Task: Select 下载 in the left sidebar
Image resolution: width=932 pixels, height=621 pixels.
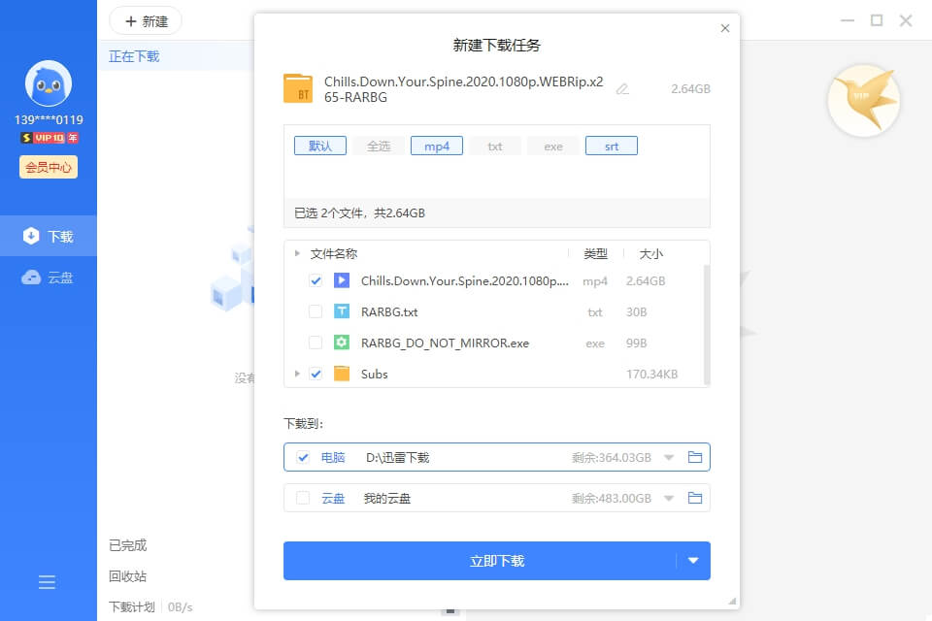Action: pyautogui.click(x=49, y=236)
